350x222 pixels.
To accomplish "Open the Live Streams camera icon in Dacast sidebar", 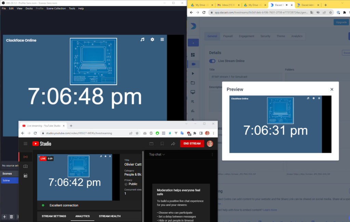I will [193, 64].
